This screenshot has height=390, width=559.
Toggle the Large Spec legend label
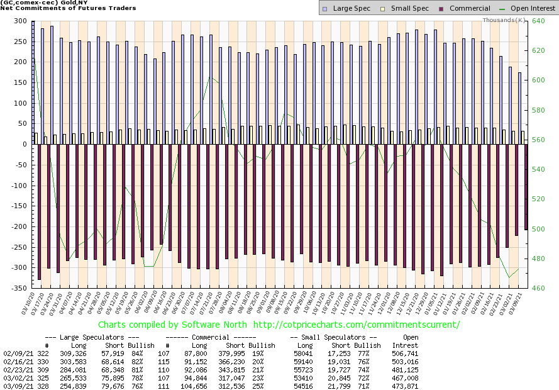click(x=350, y=9)
